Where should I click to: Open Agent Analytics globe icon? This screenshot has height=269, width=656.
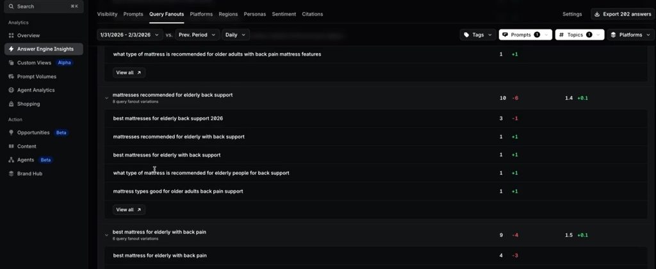(x=12, y=90)
